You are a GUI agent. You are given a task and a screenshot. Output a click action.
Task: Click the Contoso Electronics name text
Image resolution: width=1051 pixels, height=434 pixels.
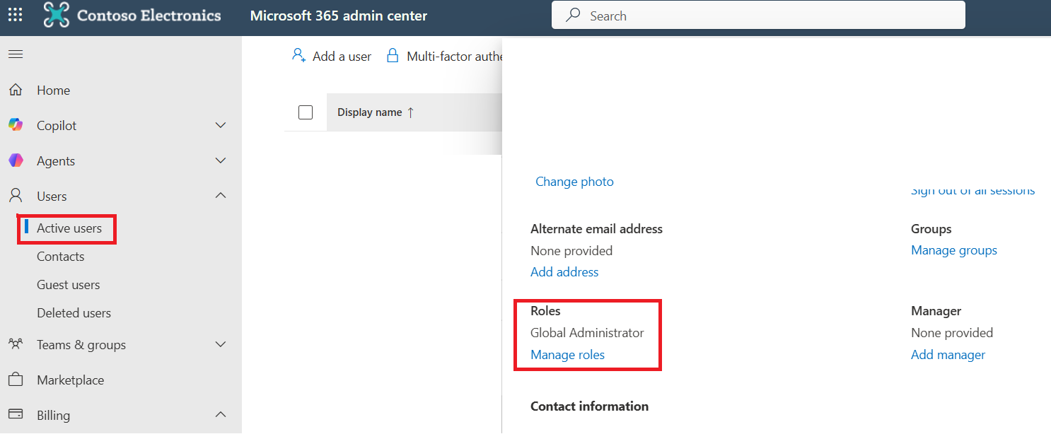coord(149,15)
